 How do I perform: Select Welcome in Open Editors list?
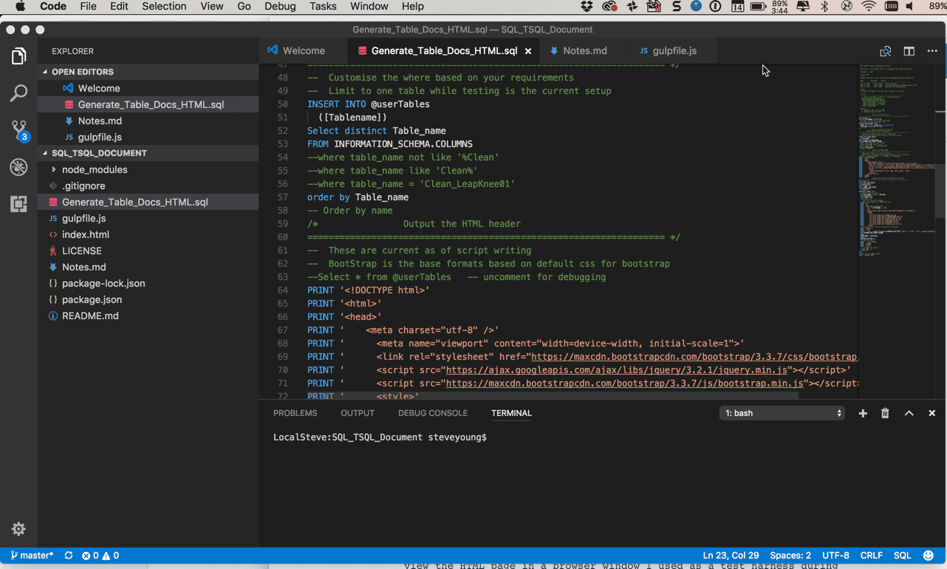tap(148, 88)
